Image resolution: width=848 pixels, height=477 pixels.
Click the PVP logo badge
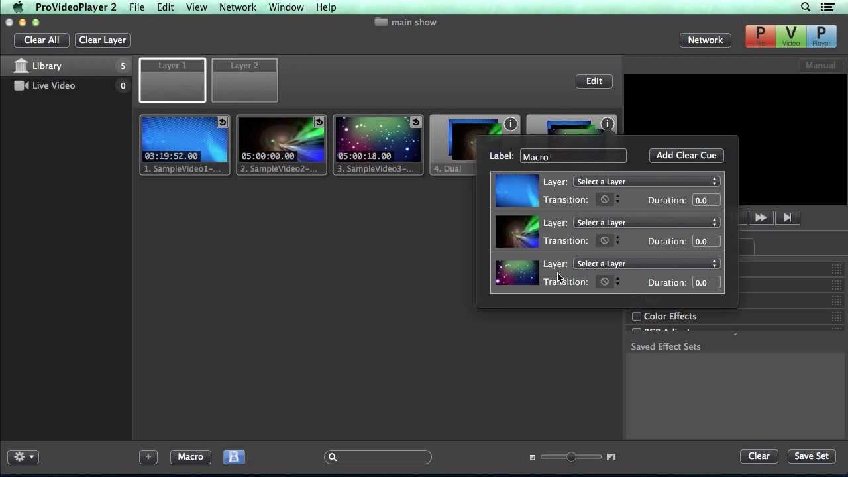pos(790,36)
